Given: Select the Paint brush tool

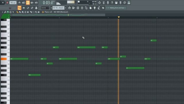Looking at the screenshot, I should coord(20,12).
